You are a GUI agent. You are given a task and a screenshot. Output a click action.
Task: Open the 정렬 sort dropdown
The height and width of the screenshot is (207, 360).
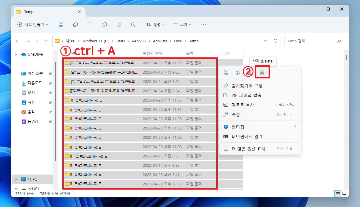pyautogui.click(x=155, y=25)
